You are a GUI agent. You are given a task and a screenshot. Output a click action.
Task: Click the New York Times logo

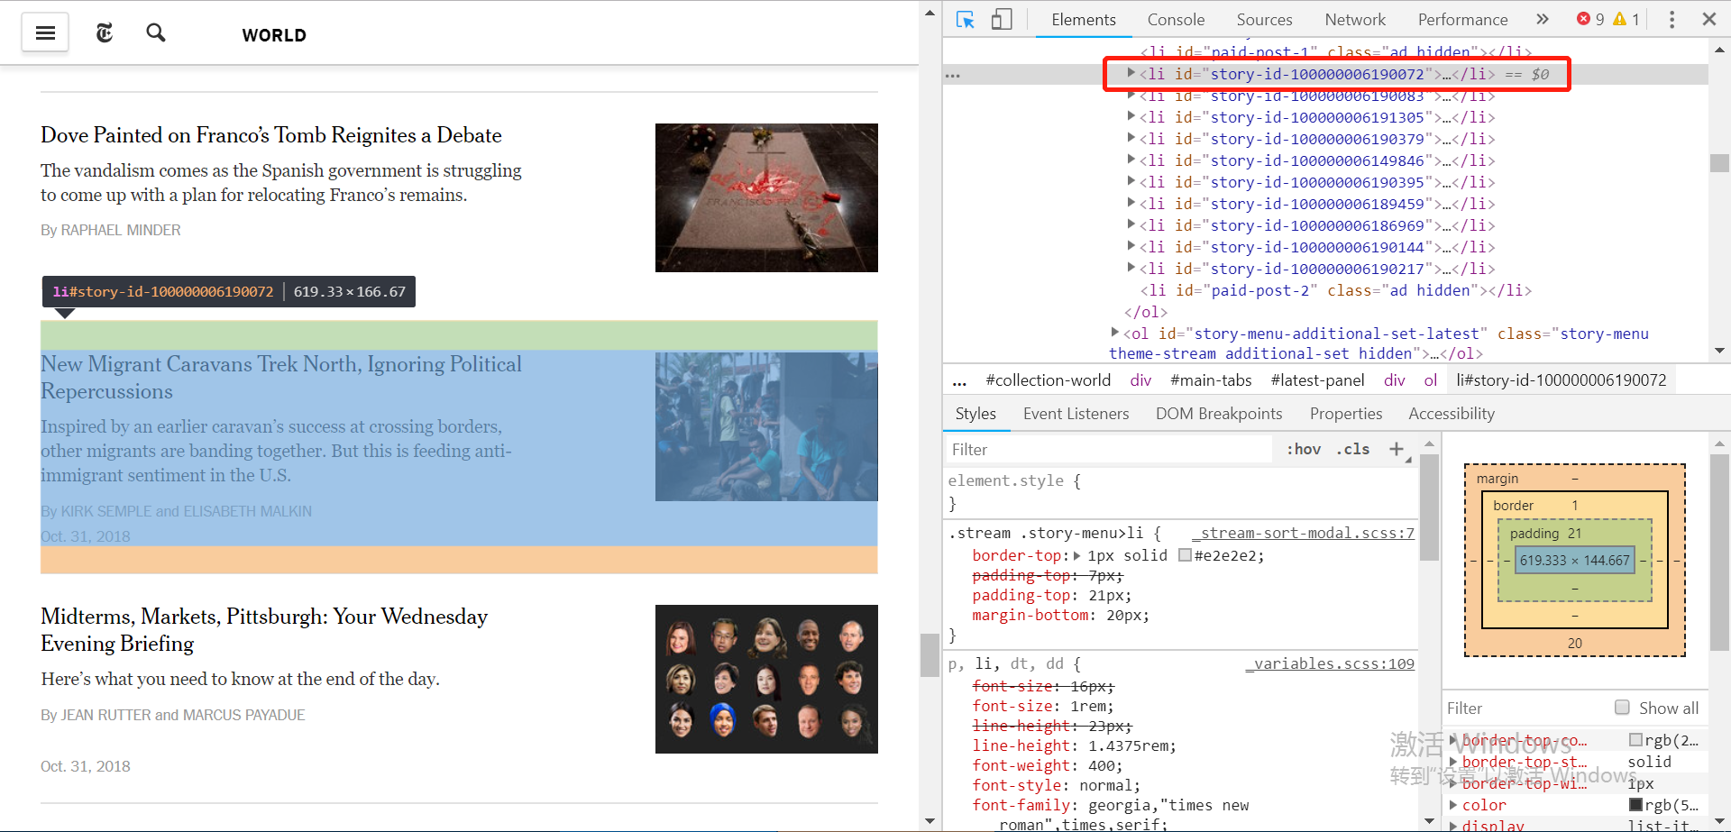tap(104, 32)
